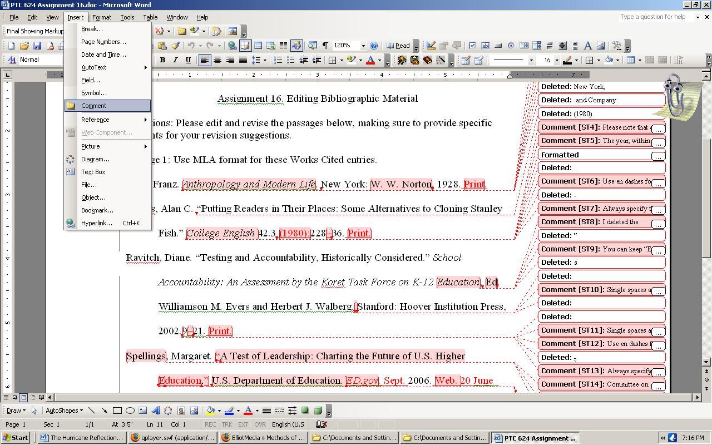
Task: Switch to The Hurricane Reflection taskbar window
Action: pos(82,438)
